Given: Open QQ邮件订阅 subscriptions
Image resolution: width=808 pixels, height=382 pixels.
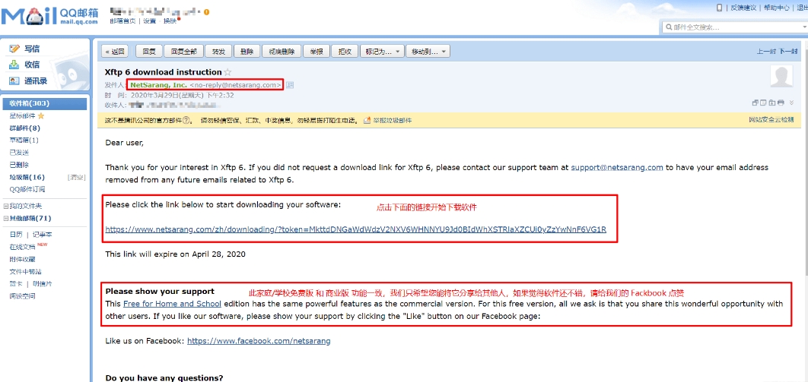Looking at the screenshot, I should click(27, 190).
